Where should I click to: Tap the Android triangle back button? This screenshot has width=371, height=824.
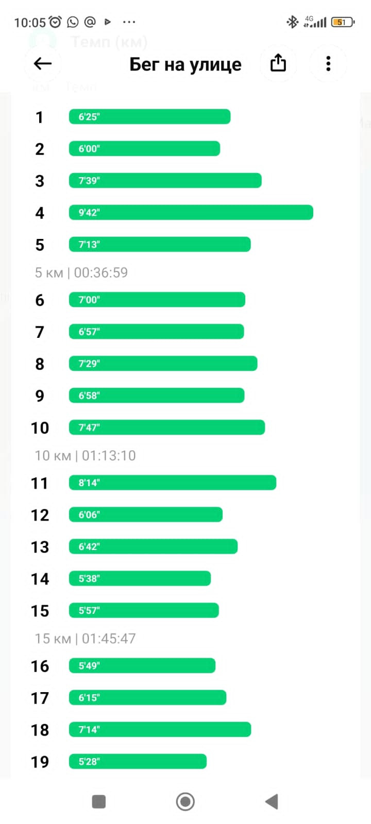coord(272,801)
